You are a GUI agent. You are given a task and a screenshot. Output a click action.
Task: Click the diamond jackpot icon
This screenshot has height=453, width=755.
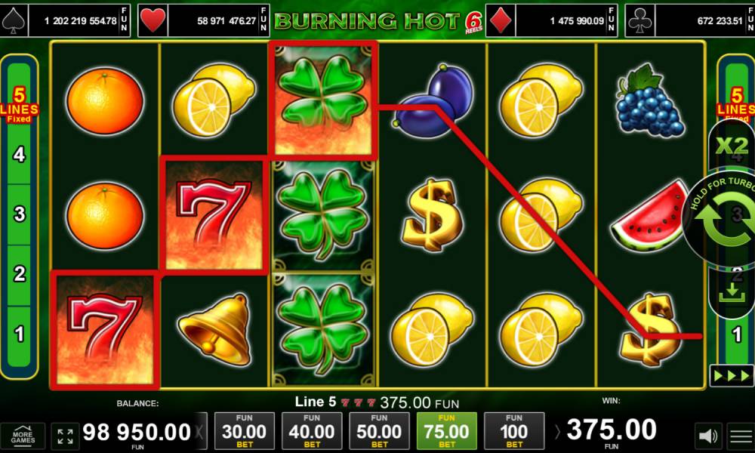[x=501, y=20]
